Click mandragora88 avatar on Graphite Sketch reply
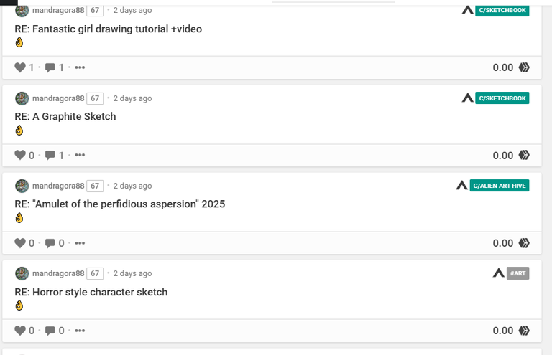 pos(22,98)
